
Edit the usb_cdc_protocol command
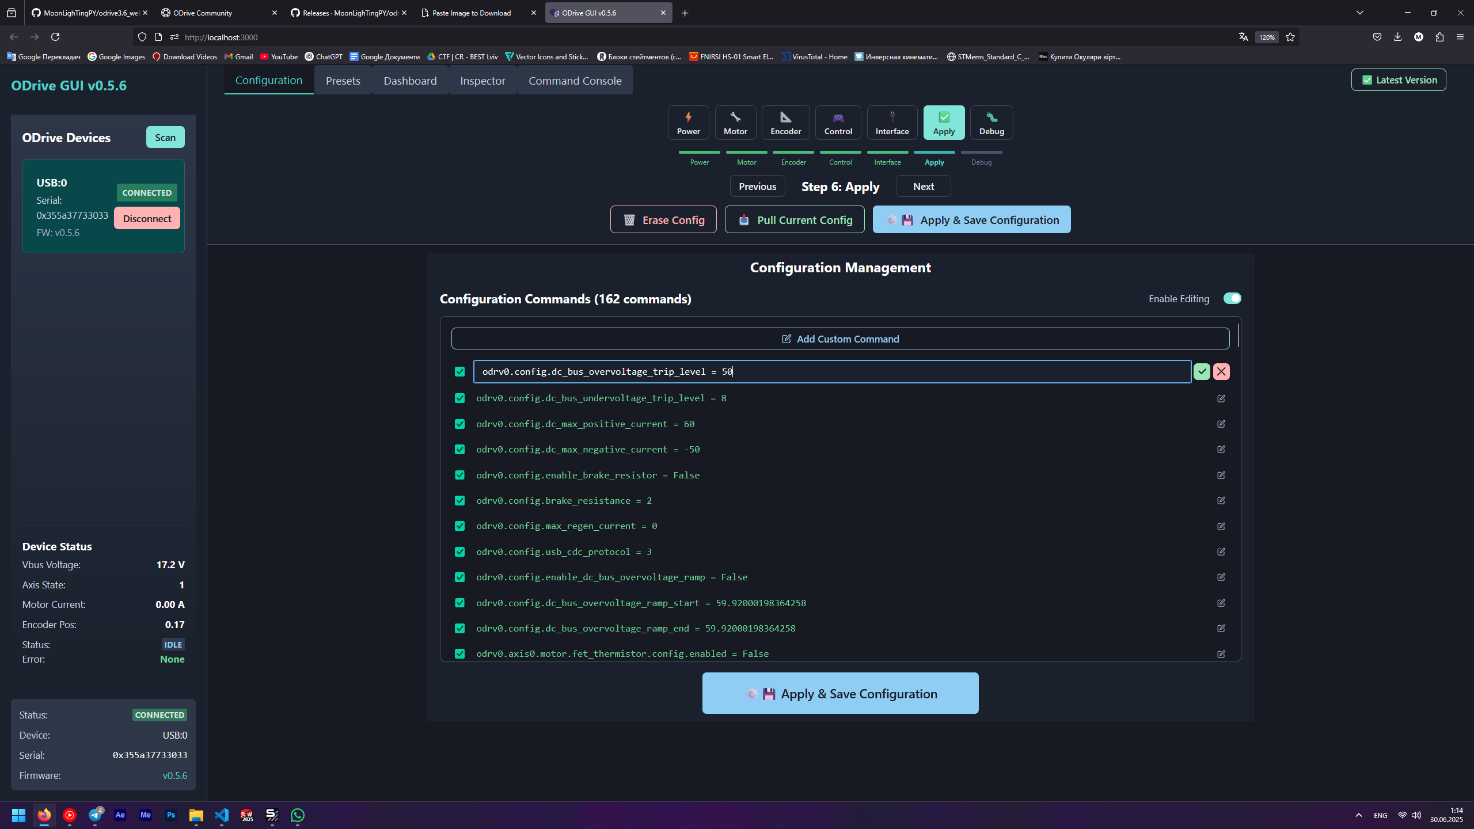pos(1221,552)
